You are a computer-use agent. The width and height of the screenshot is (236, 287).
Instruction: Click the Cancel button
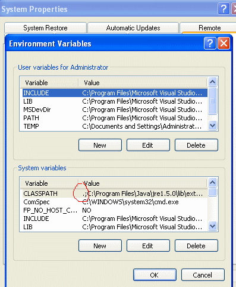203,275
